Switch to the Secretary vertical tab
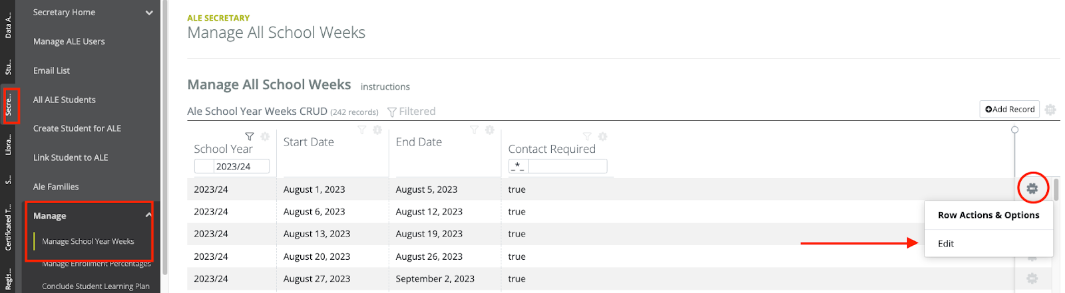Viewport: 1065px width, 293px height. pos(9,105)
